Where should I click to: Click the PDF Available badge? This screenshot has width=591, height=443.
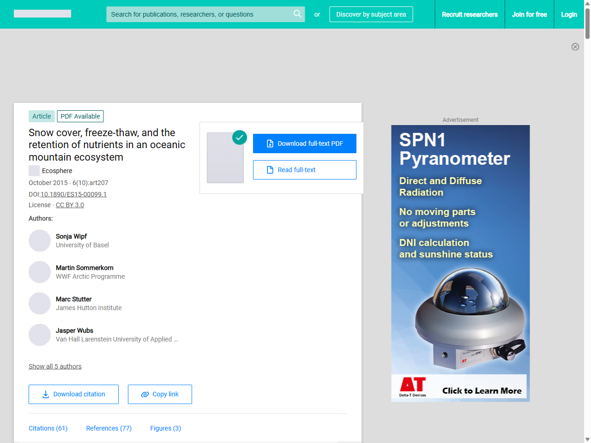tap(80, 116)
